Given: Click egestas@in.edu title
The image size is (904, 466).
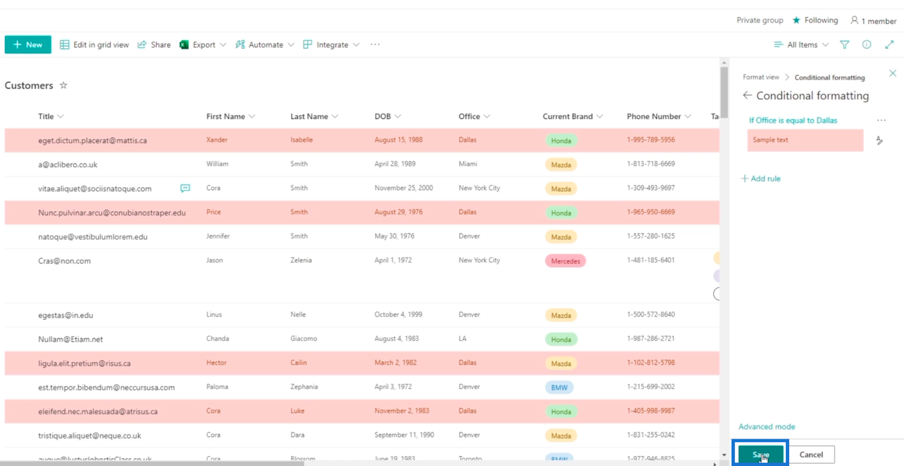Looking at the screenshot, I should click(66, 315).
